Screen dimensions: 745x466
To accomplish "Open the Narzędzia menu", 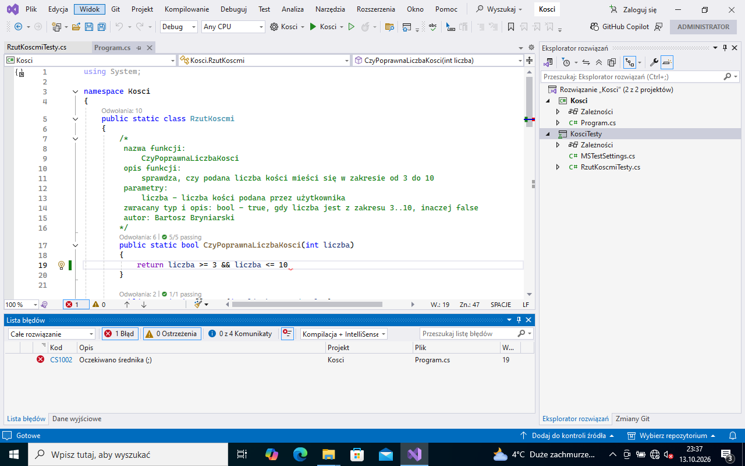I will 330,9.
